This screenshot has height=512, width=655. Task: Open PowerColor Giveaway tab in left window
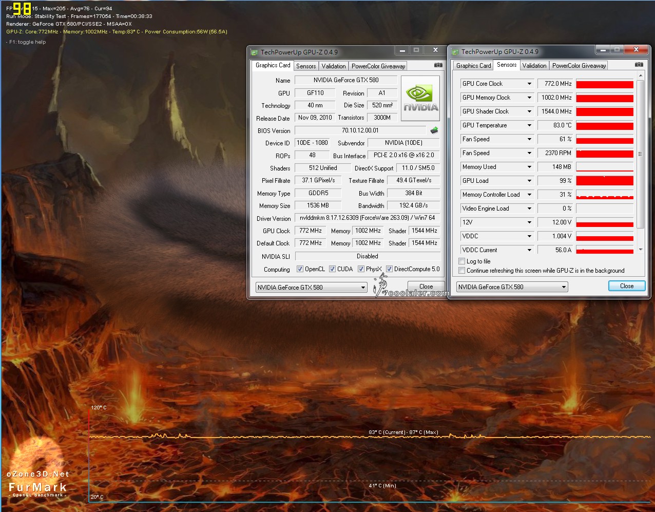point(378,66)
